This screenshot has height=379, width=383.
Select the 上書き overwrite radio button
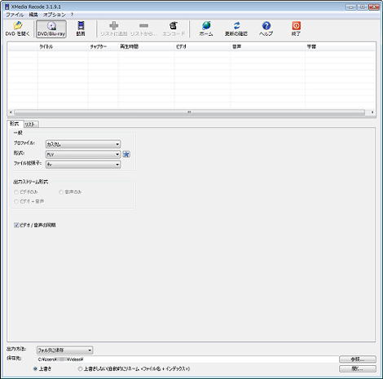click(x=35, y=368)
